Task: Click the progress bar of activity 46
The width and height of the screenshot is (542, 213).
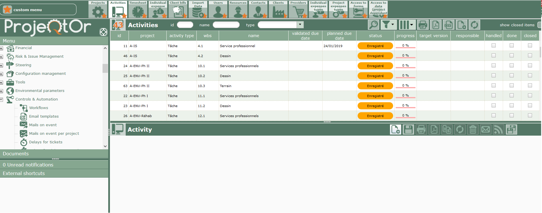Action: click(405, 56)
